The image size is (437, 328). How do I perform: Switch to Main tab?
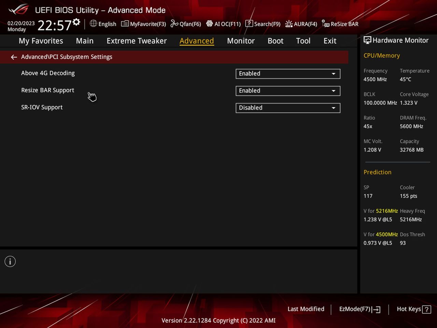point(85,41)
